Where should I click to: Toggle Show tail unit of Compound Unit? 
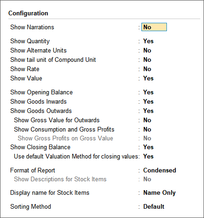click(x=147, y=60)
